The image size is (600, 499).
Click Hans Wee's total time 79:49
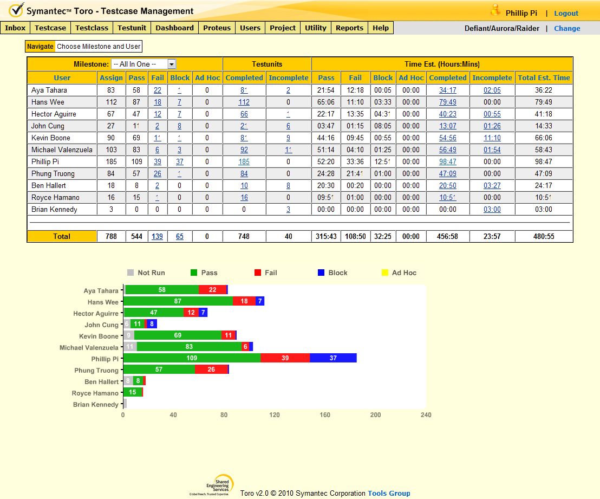pyautogui.click(x=543, y=102)
